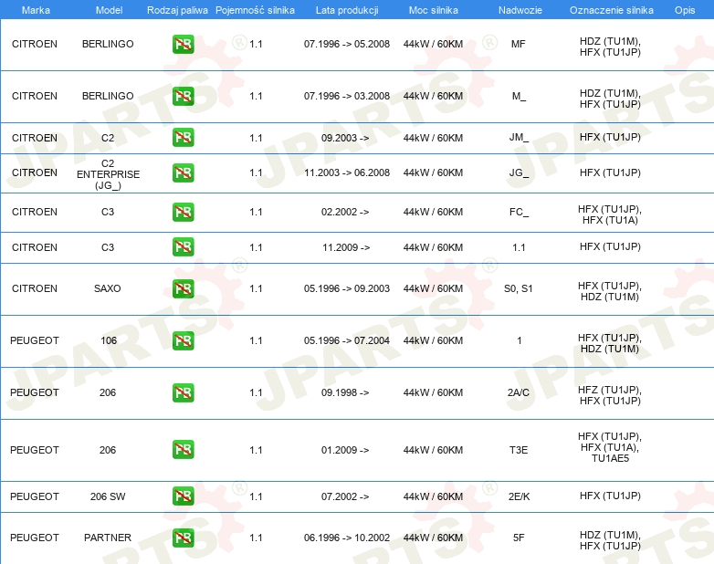Viewport: 714px width, 564px height.
Task: Click the PEUGEOT brand cell in 106 row
Action: pos(35,340)
